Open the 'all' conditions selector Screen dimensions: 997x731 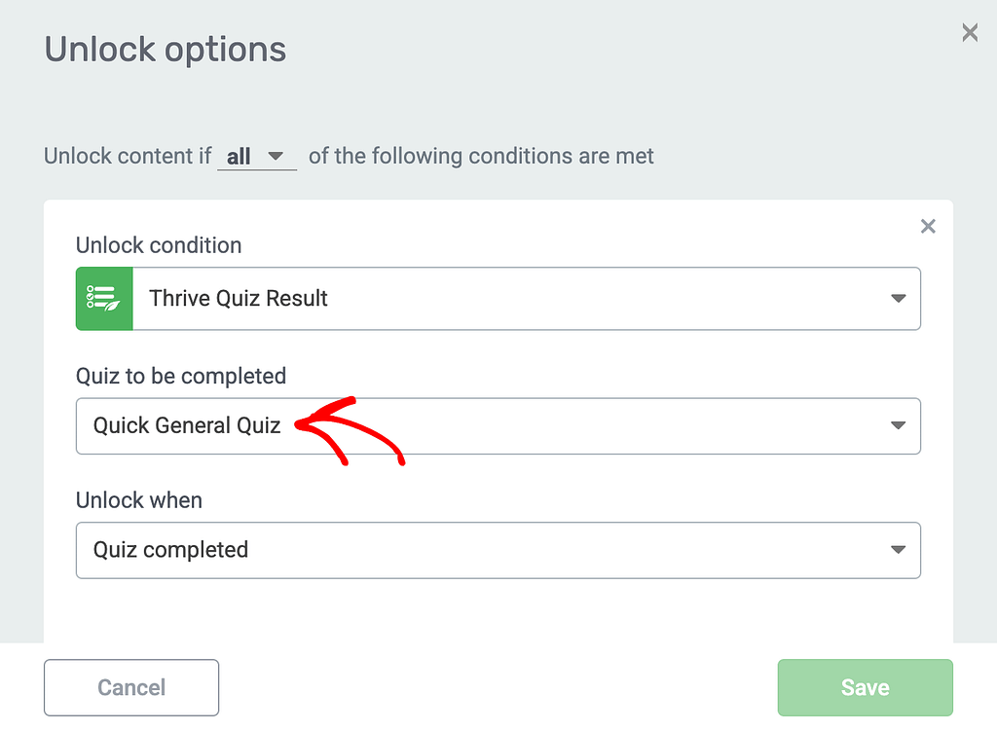255,157
